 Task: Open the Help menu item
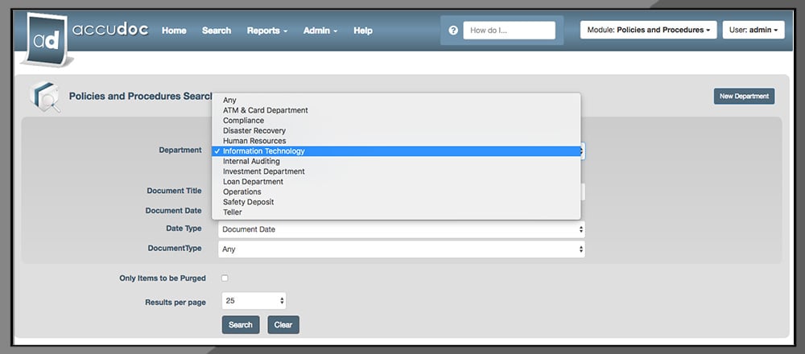tap(363, 31)
